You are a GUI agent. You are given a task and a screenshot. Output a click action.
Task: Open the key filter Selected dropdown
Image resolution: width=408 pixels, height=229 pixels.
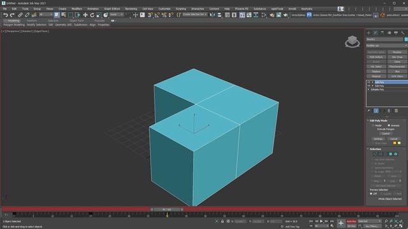pyautogui.click(x=370, y=221)
